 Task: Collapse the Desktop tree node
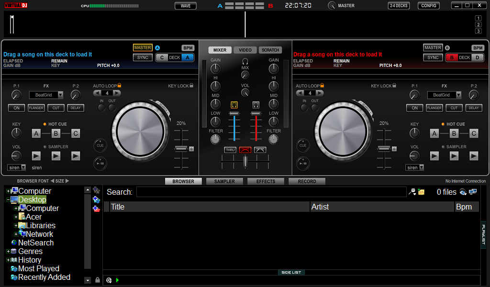click(x=8, y=199)
